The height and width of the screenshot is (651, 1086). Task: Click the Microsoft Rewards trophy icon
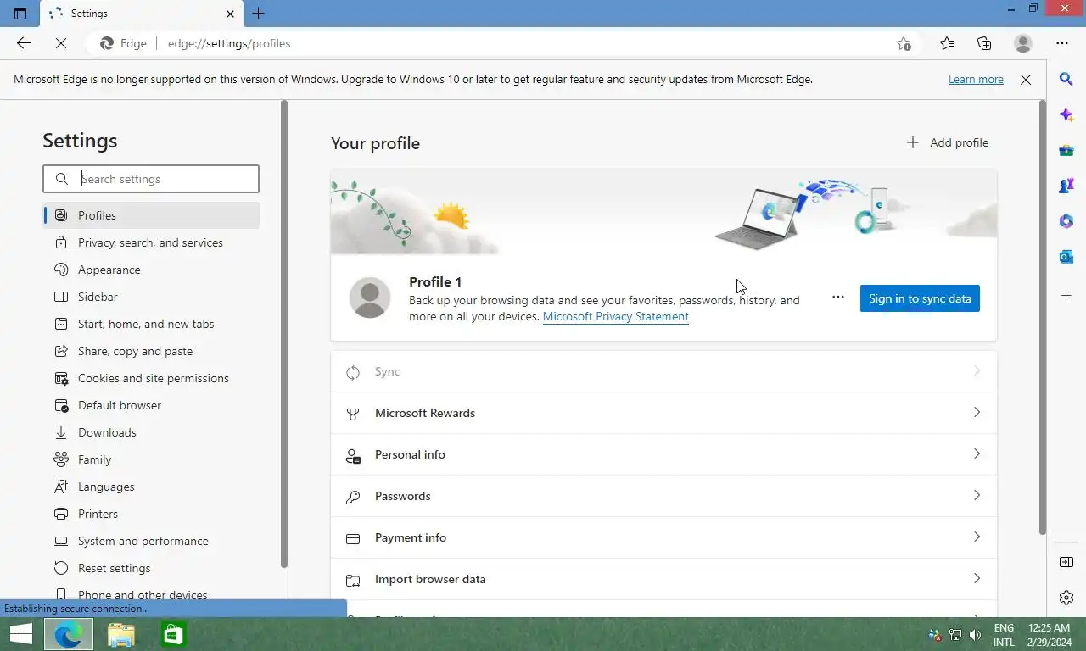pyautogui.click(x=353, y=414)
